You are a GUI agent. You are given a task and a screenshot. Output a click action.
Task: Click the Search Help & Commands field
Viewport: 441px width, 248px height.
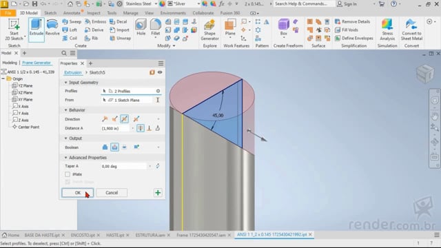[x=305, y=3]
